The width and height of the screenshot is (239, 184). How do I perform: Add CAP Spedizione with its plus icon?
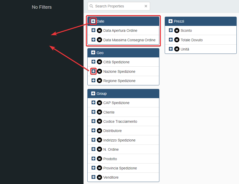(x=93, y=103)
